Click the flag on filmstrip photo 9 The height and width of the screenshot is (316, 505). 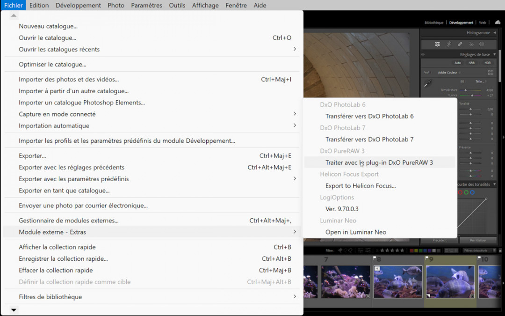(427, 257)
